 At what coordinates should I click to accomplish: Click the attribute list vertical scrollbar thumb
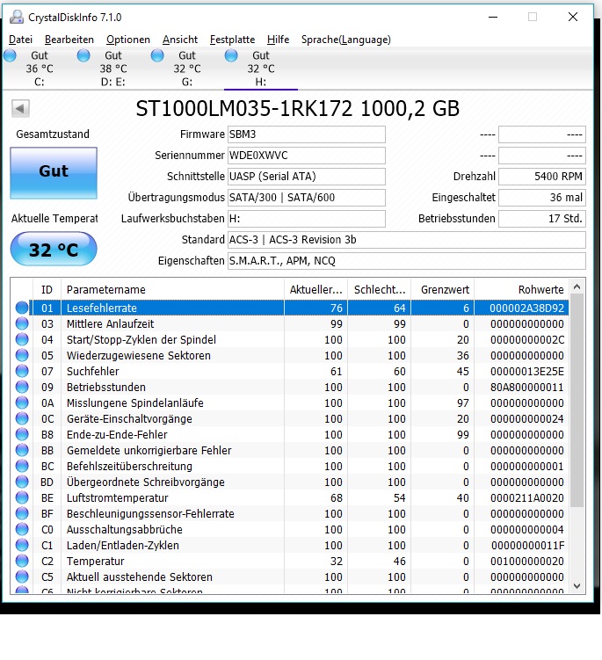[577, 401]
